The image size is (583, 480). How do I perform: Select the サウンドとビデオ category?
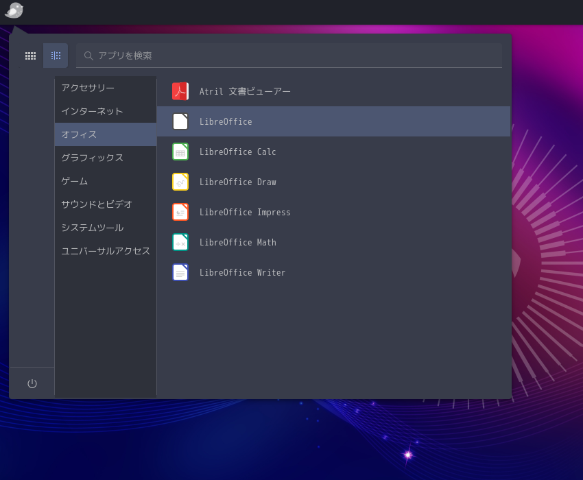click(x=106, y=204)
